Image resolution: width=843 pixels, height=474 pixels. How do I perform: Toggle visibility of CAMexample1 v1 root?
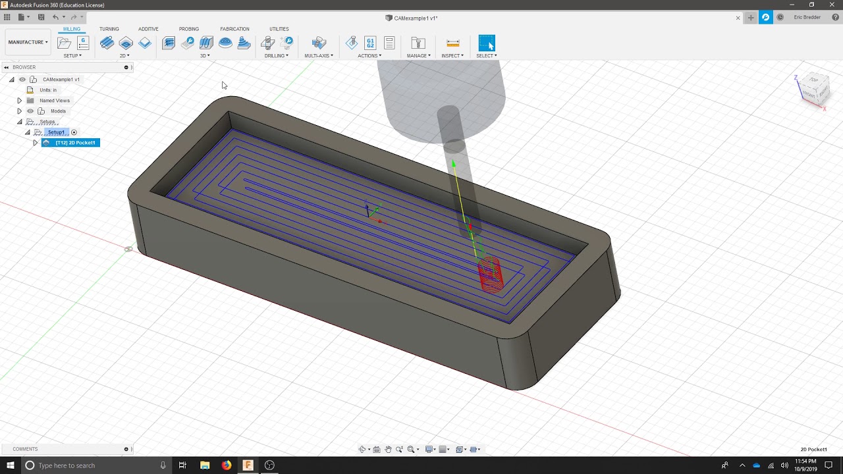tap(22, 80)
